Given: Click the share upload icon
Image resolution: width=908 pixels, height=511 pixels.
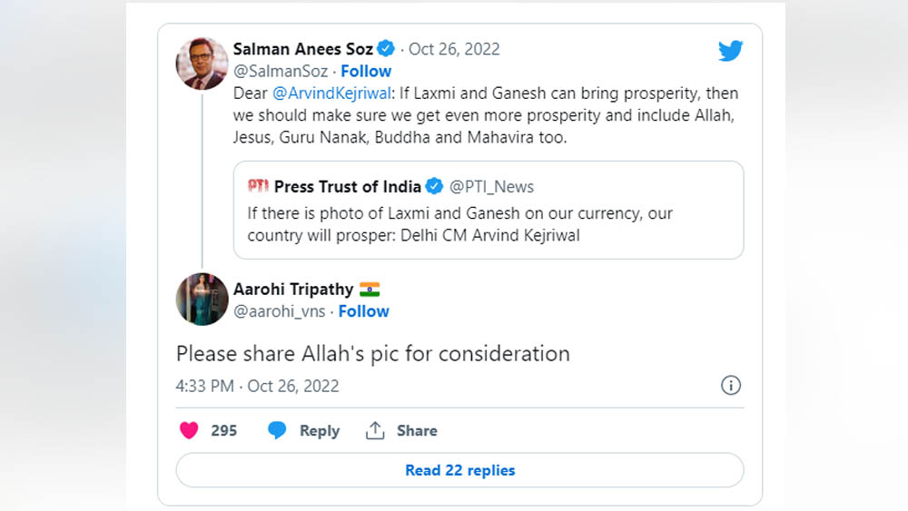Looking at the screenshot, I should [375, 431].
